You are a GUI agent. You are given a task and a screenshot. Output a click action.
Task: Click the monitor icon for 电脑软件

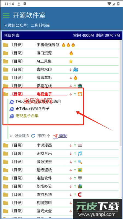click(x=80, y=178)
